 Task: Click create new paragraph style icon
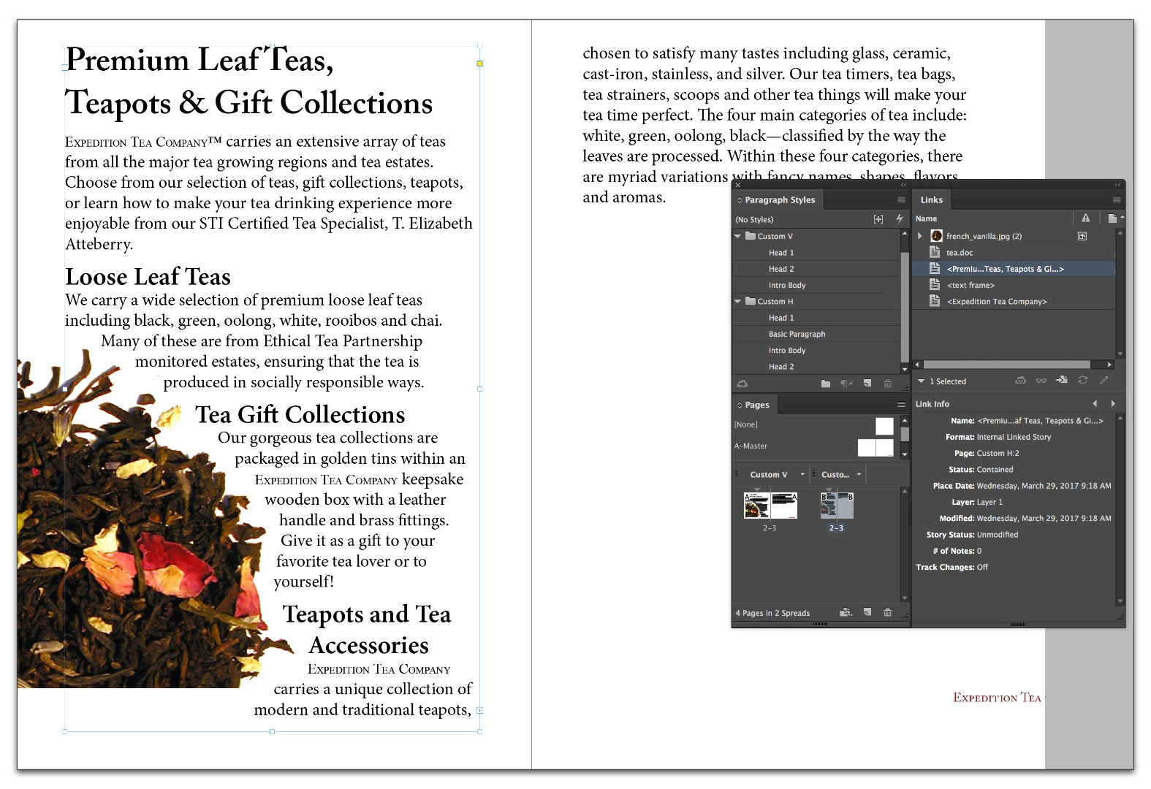pos(867,384)
